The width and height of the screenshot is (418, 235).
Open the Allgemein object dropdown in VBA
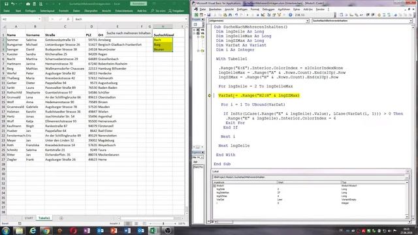coord(308,21)
